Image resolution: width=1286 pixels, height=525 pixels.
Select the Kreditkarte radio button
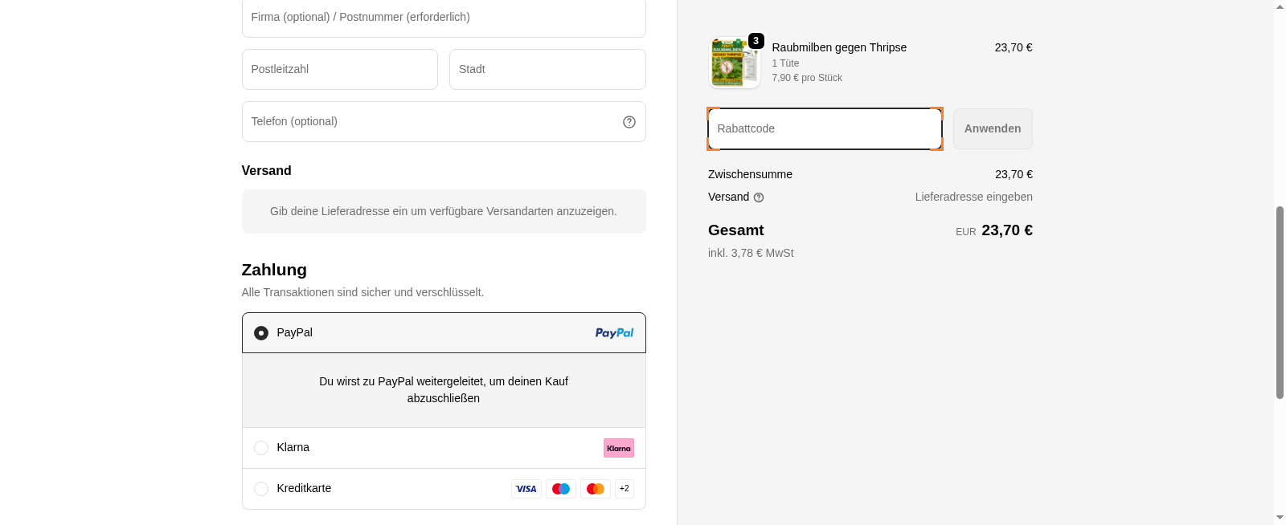(261, 489)
